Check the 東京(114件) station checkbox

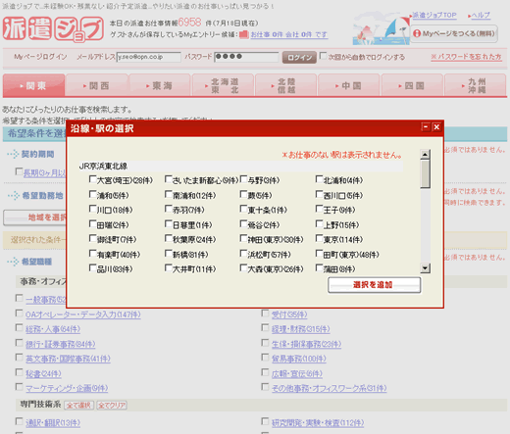coord(319,239)
